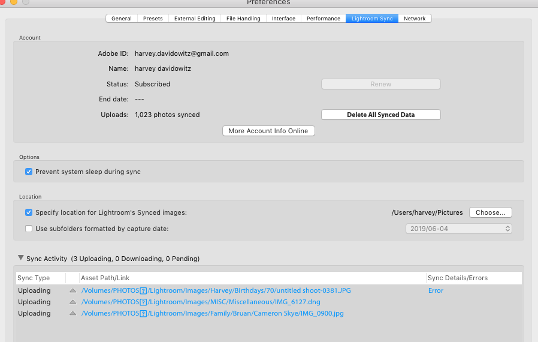Open the 2019/06-04 date format dropdown
The image size is (538, 342).
(459, 229)
